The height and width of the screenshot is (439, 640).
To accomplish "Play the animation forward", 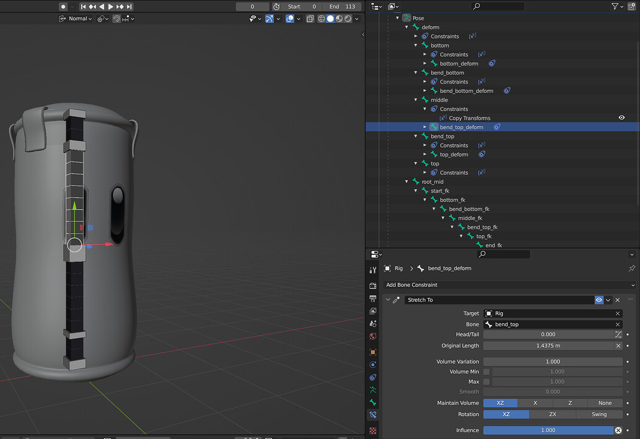I will (111, 7).
